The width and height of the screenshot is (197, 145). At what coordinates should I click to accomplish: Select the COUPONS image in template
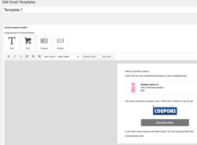165,111
